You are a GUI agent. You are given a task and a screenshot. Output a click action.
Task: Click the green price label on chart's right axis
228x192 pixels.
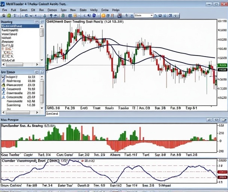pos(223,65)
